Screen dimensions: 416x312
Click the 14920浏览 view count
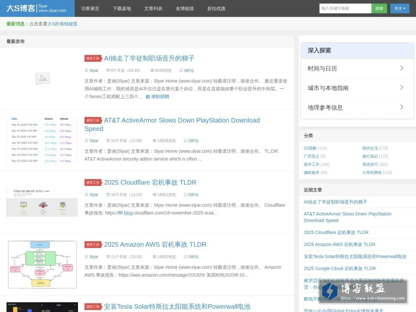(x=166, y=257)
